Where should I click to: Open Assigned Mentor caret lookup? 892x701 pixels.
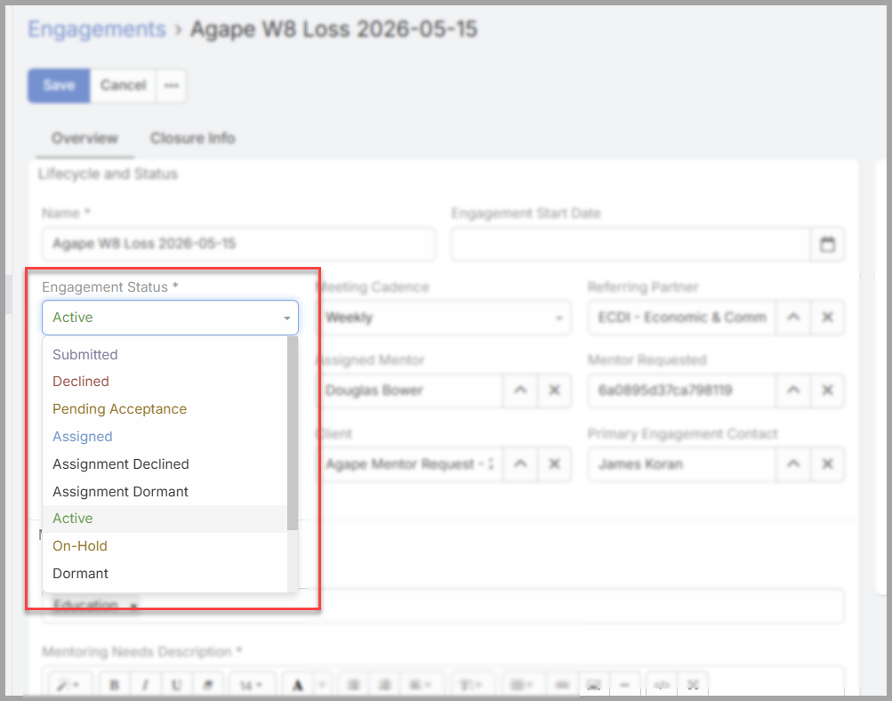(520, 391)
